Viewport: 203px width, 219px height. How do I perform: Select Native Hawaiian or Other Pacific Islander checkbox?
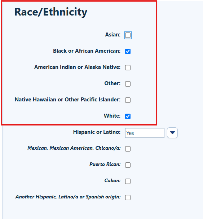tap(128, 100)
